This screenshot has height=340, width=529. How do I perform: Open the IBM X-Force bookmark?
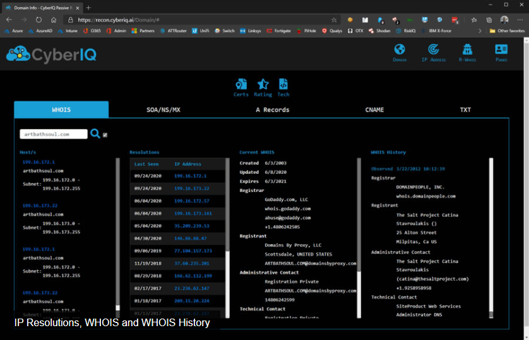437,31
